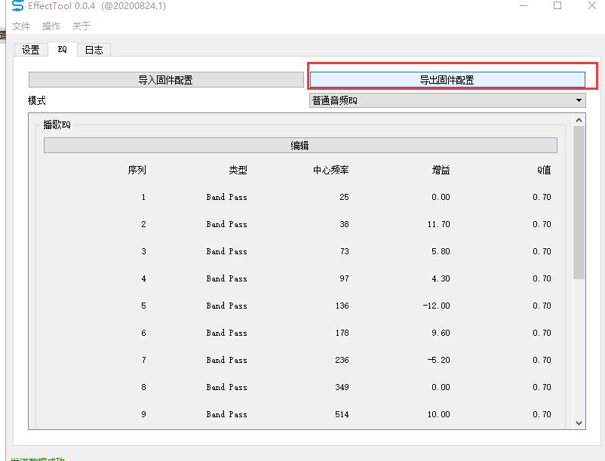
Task: Click Band Pass type in row 5
Action: [x=227, y=306]
